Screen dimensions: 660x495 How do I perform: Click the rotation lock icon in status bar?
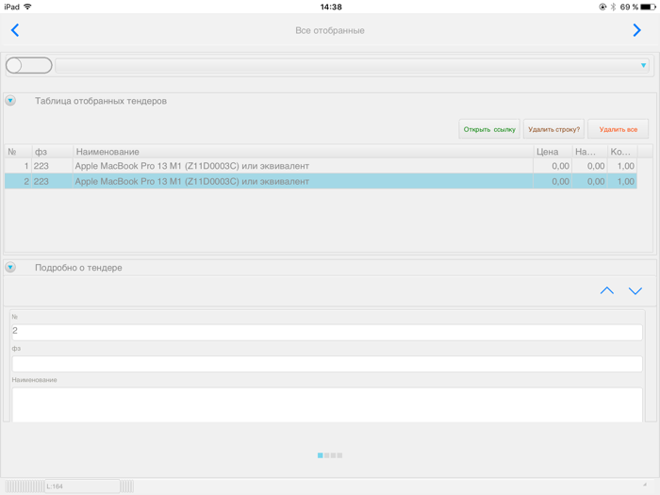click(x=602, y=7)
